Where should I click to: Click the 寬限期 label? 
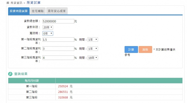(35, 33)
